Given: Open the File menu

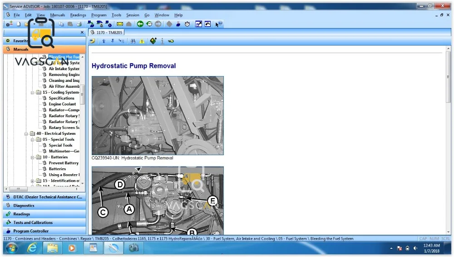Looking at the screenshot, I should [16, 15].
